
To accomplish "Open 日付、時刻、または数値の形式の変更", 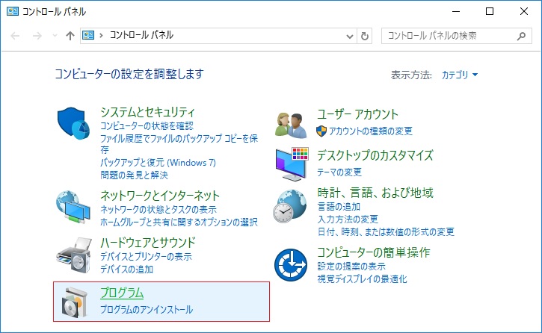I will [386, 232].
